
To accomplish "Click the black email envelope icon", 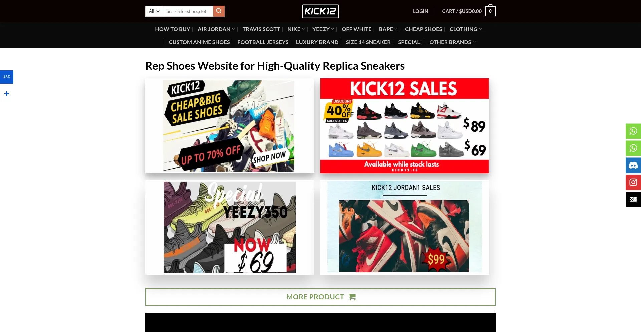I will tap(633, 199).
